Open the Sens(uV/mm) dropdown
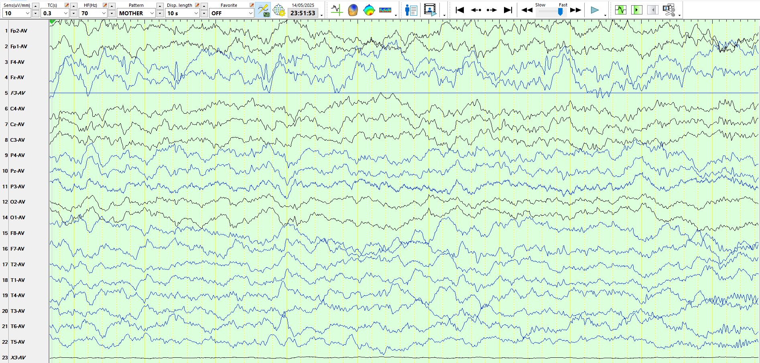760x363 pixels. coord(17,13)
